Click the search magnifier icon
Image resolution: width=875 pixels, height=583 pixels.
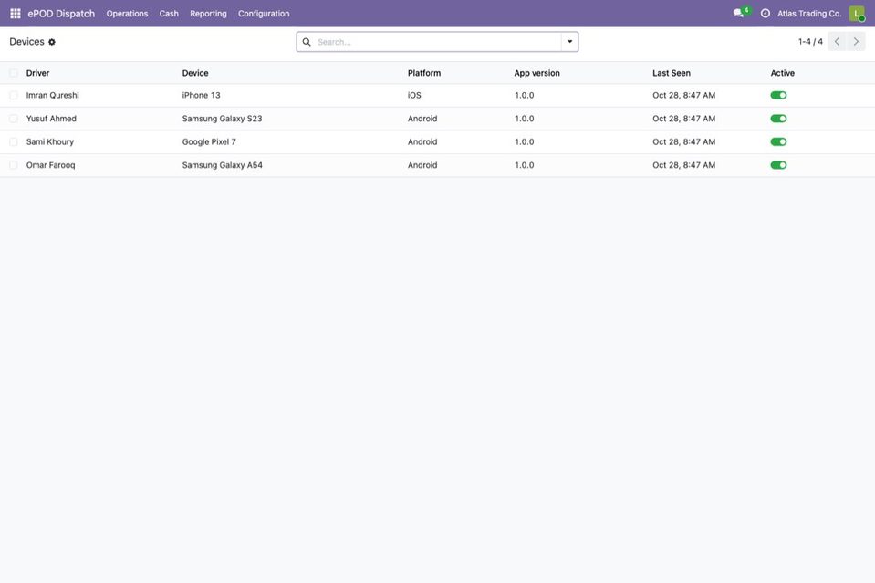click(307, 42)
